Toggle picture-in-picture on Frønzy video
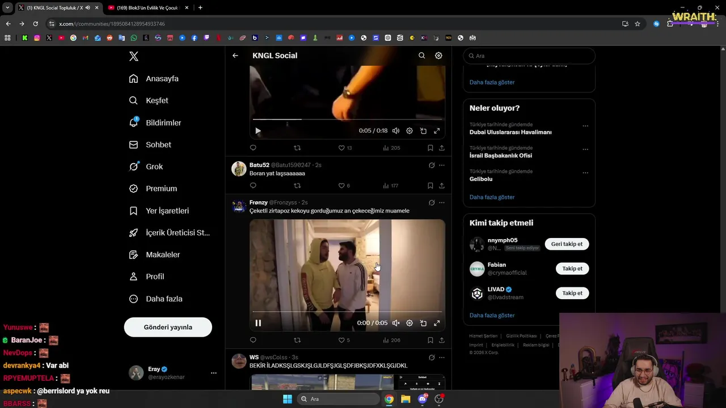Screen dimensions: 726x408 point(423,323)
